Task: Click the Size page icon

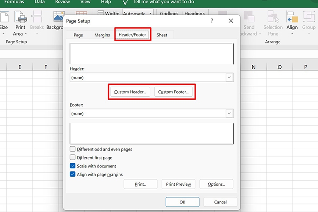Action: (4, 17)
